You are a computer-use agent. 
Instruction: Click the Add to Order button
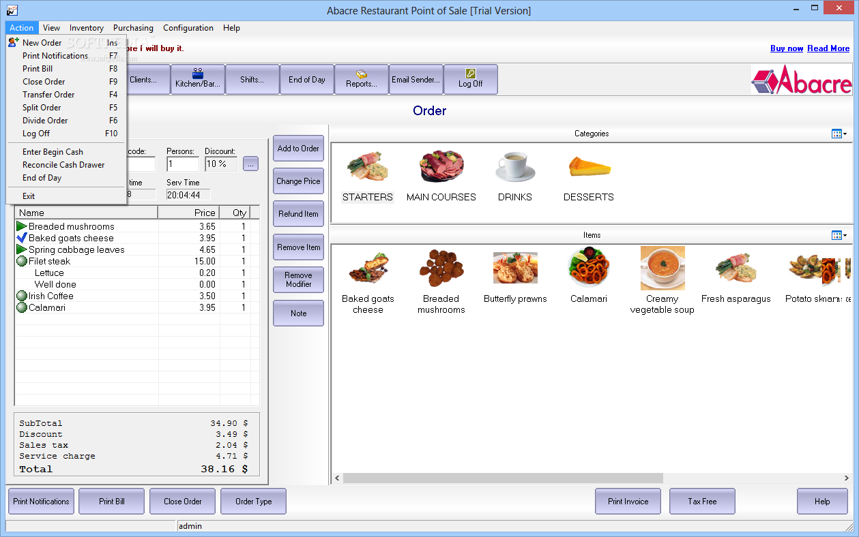(x=298, y=149)
